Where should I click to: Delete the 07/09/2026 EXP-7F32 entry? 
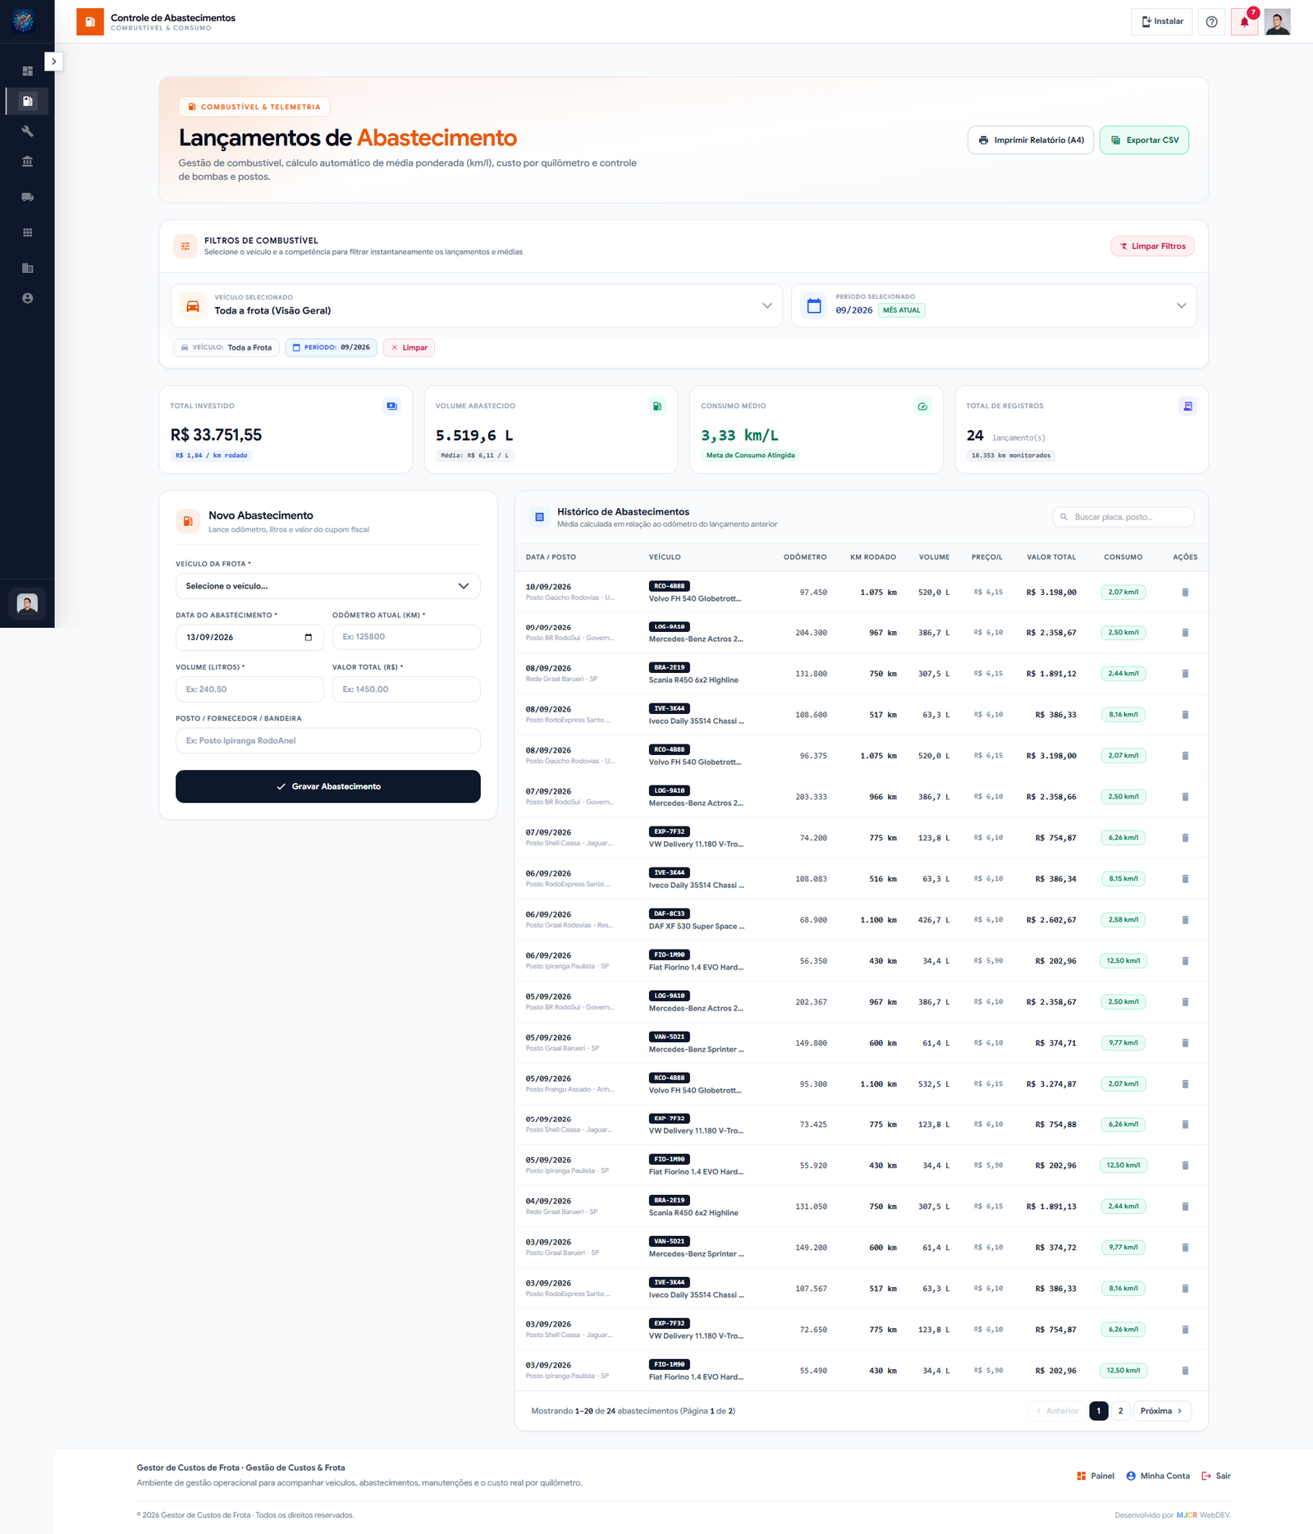click(x=1185, y=838)
